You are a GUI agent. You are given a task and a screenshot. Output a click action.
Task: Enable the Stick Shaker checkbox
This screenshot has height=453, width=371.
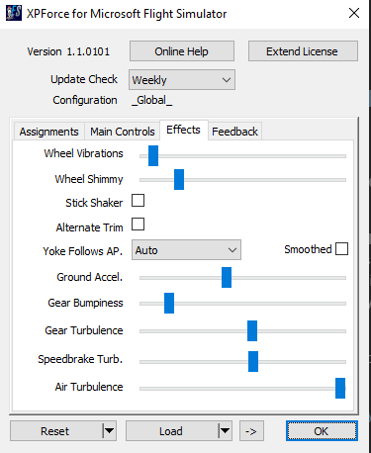pyautogui.click(x=138, y=200)
